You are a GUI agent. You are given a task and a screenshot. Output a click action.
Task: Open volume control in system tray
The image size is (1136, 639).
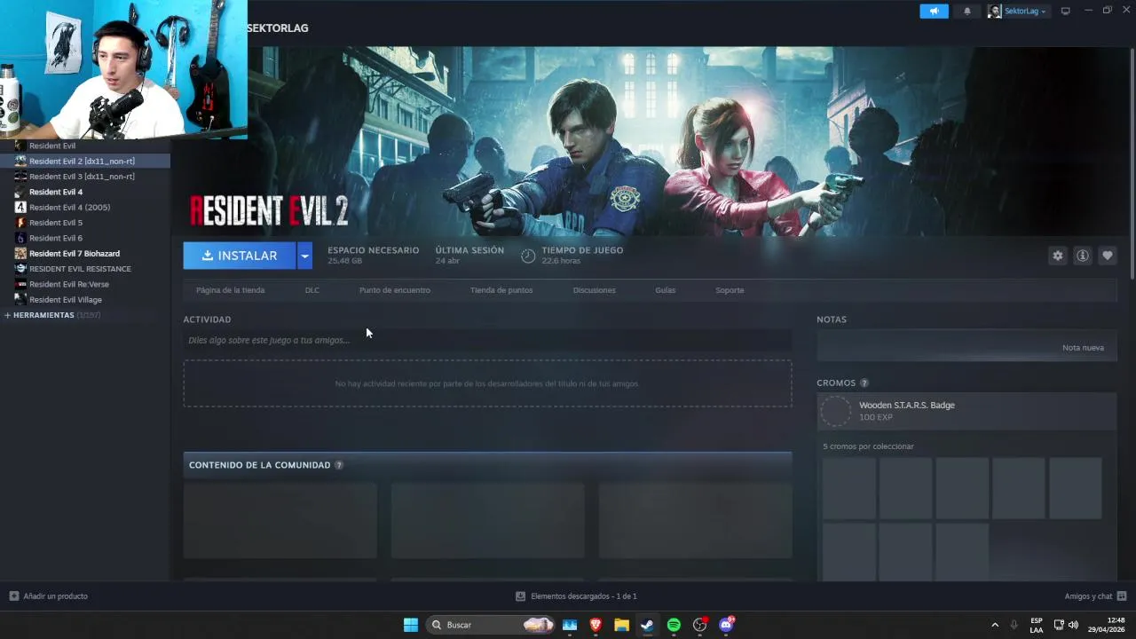[x=1073, y=625]
